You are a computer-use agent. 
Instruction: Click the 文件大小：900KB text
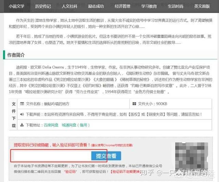tap(153, 104)
